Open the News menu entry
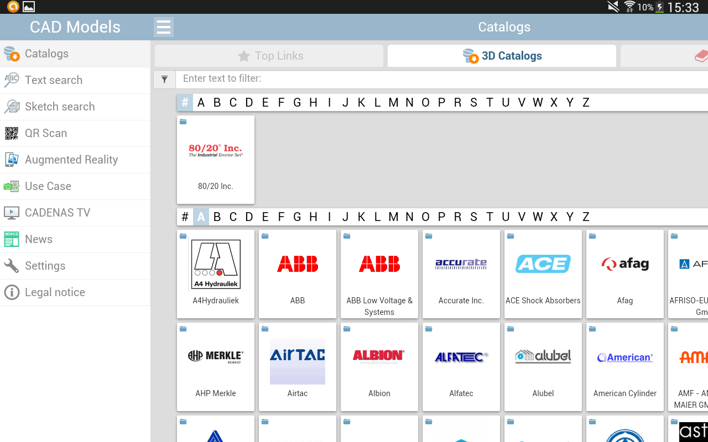The width and height of the screenshot is (708, 442). (x=39, y=239)
